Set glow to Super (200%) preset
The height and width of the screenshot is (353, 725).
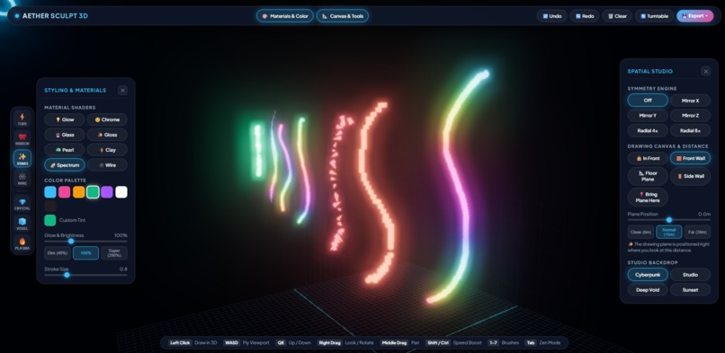tap(114, 253)
